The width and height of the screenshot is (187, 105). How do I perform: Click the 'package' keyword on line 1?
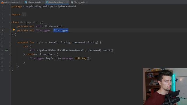coord(17,6)
